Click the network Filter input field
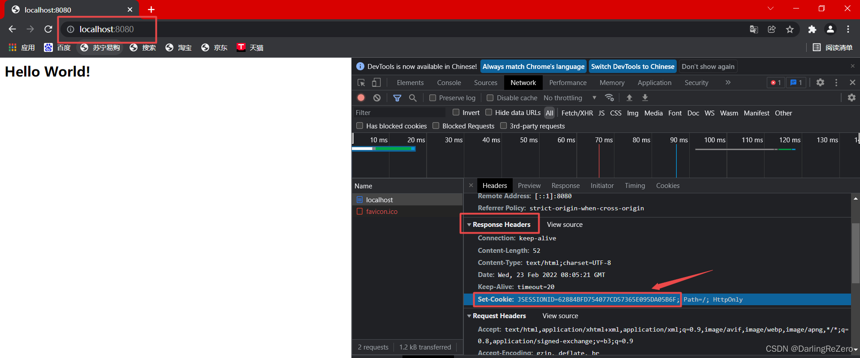 pos(399,113)
